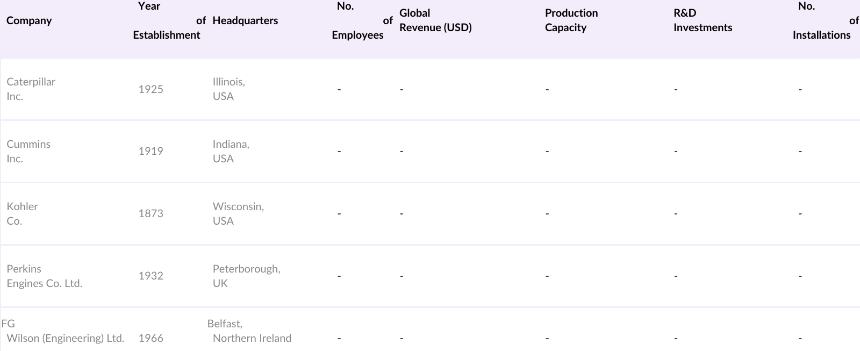Click Perkins Engines Co. Ltd. cell
Viewport: 860px width, 351px height.
point(44,276)
